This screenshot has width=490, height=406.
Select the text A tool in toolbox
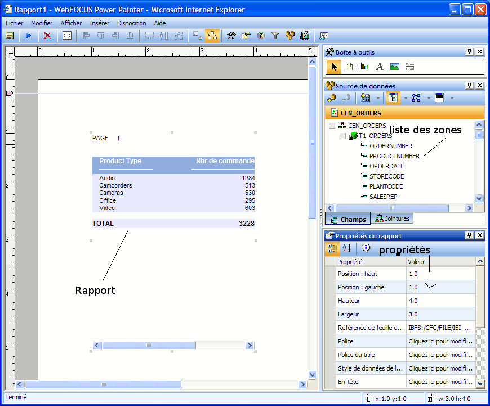(x=380, y=66)
